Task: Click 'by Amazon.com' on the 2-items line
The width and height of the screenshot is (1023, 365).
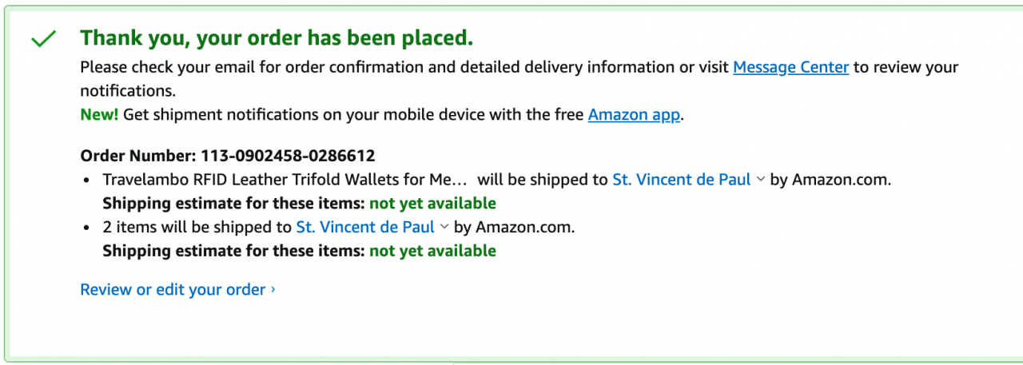Action: point(514,227)
